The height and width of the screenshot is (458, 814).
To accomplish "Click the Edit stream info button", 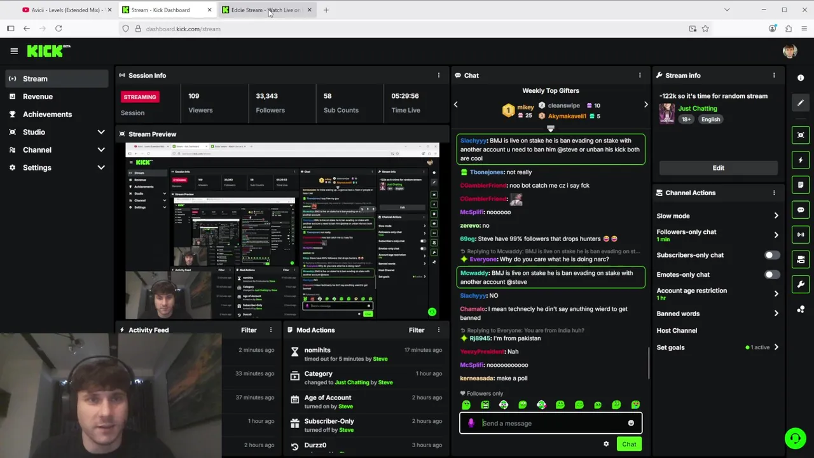I will coord(718,168).
